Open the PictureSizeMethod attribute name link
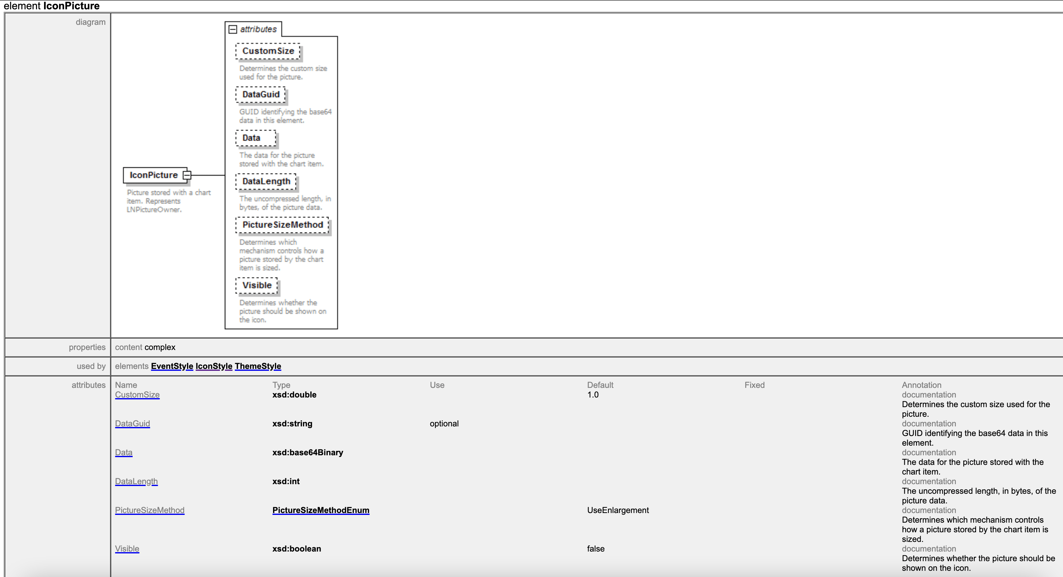The height and width of the screenshot is (577, 1063). click(150, 510)
